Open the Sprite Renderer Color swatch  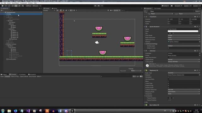click(183, 31)
